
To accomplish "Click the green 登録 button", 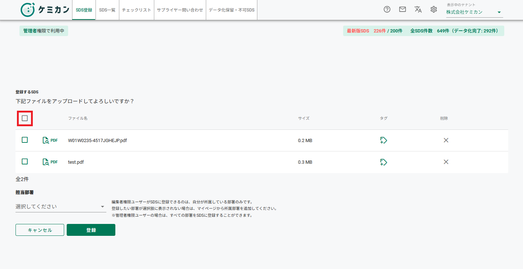I will pos(91,230).
